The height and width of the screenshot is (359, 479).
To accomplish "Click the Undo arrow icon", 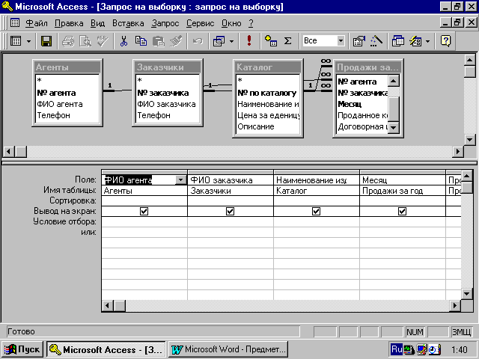I will click(198, 41).
